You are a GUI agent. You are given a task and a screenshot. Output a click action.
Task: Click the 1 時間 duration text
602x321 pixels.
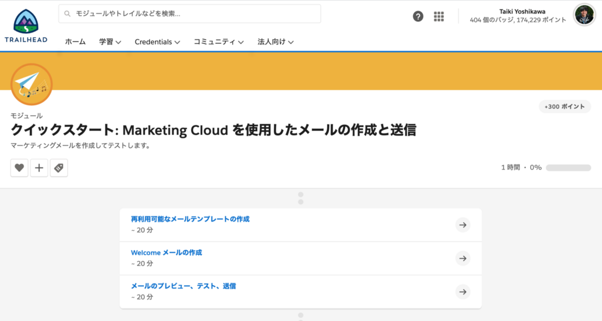pos(510,168)
